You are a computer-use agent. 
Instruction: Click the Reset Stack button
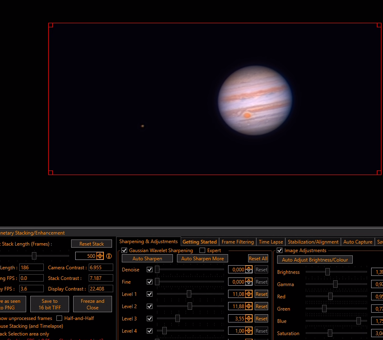click(92, 244)
